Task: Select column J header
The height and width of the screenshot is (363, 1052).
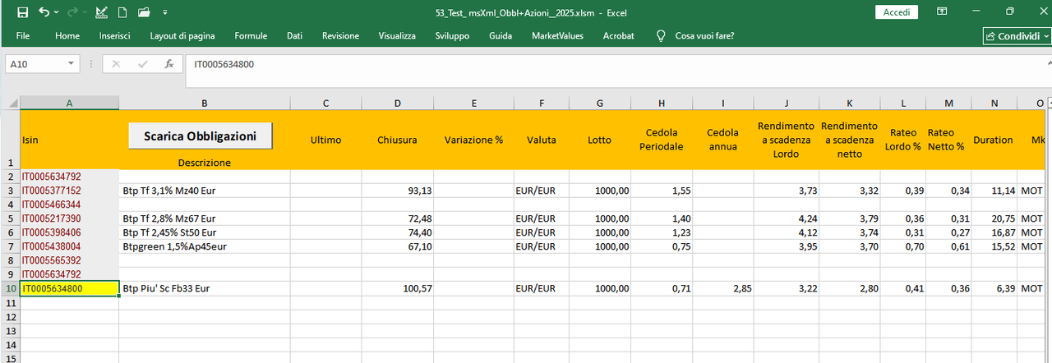Action: [786, 103]
